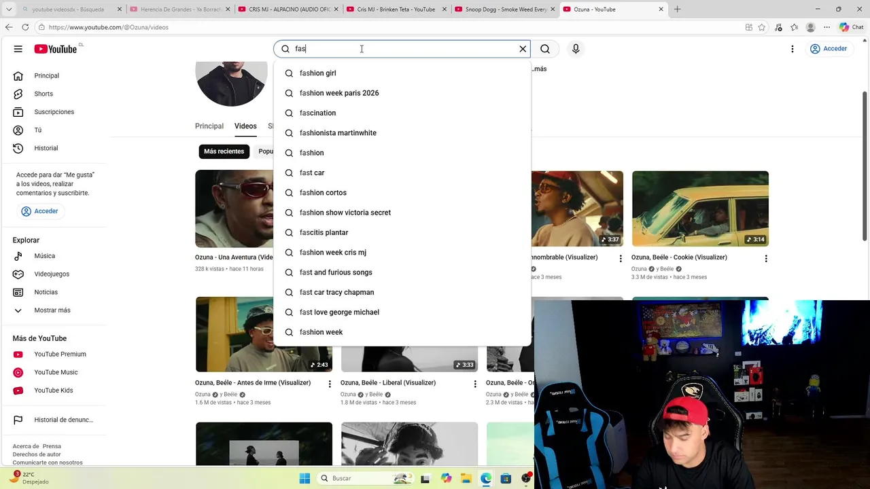Screen dimensions: 870x489
Task: Open Cookie (Visualizer) video thumbnail
Action: [x=700, y=209]
